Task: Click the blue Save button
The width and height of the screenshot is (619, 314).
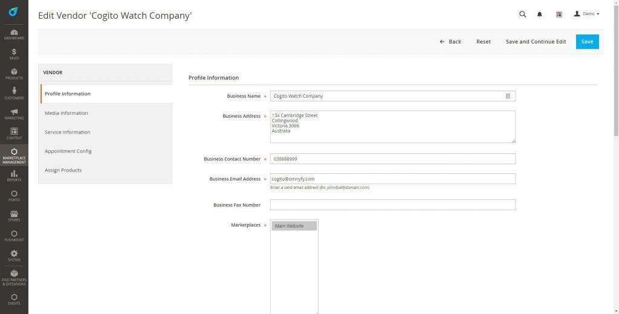Action: coord(587,42)
